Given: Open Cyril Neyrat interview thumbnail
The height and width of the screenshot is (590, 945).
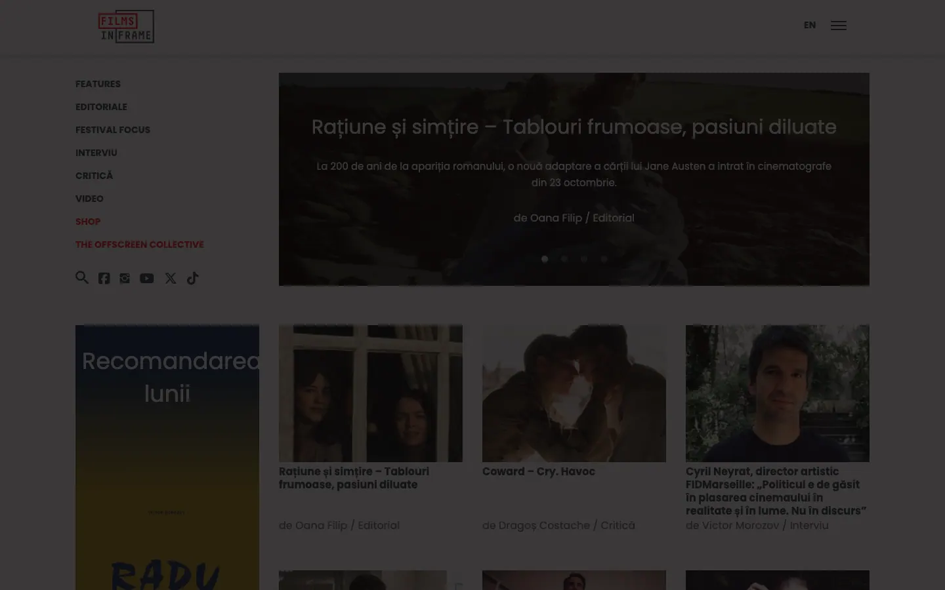Looking at the screenshot, I should click(x=778, y=393).
